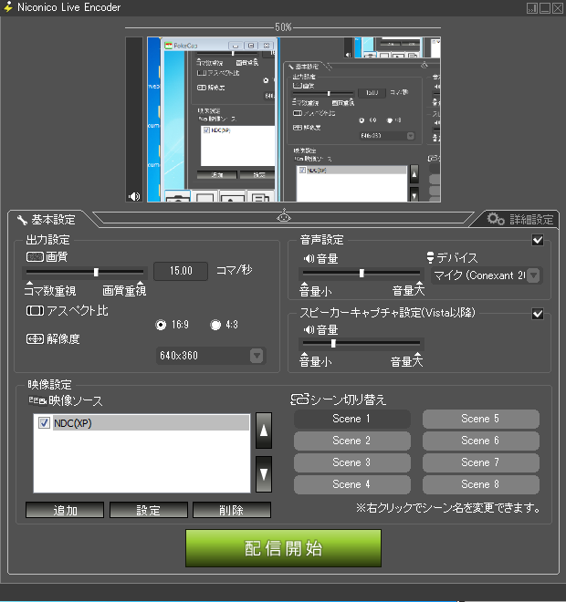Click the 設定 button under source list
Viewport: 566px width, 602px height.
[148, 510]
